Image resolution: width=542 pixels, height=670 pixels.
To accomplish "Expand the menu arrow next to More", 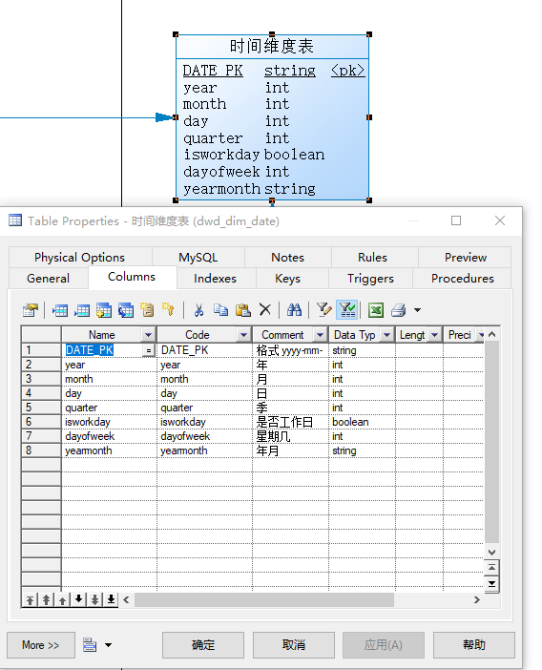I will tap(108, 645).
